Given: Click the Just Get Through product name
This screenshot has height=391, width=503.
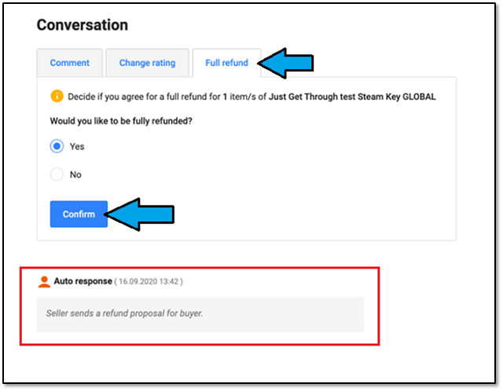Looking at the screenshot, I should pos(352,97).
